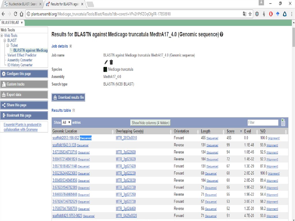The height and width of the screenshot is (221, 295).
Task: Click the Opera extension icon in the toolbar
Action: coord(271,14)
